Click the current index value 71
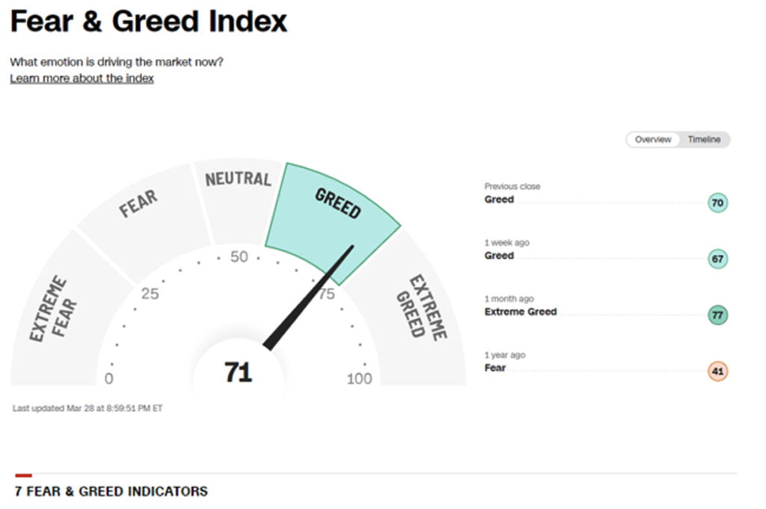Screen dimensions: 766x509 coord(238,372)
